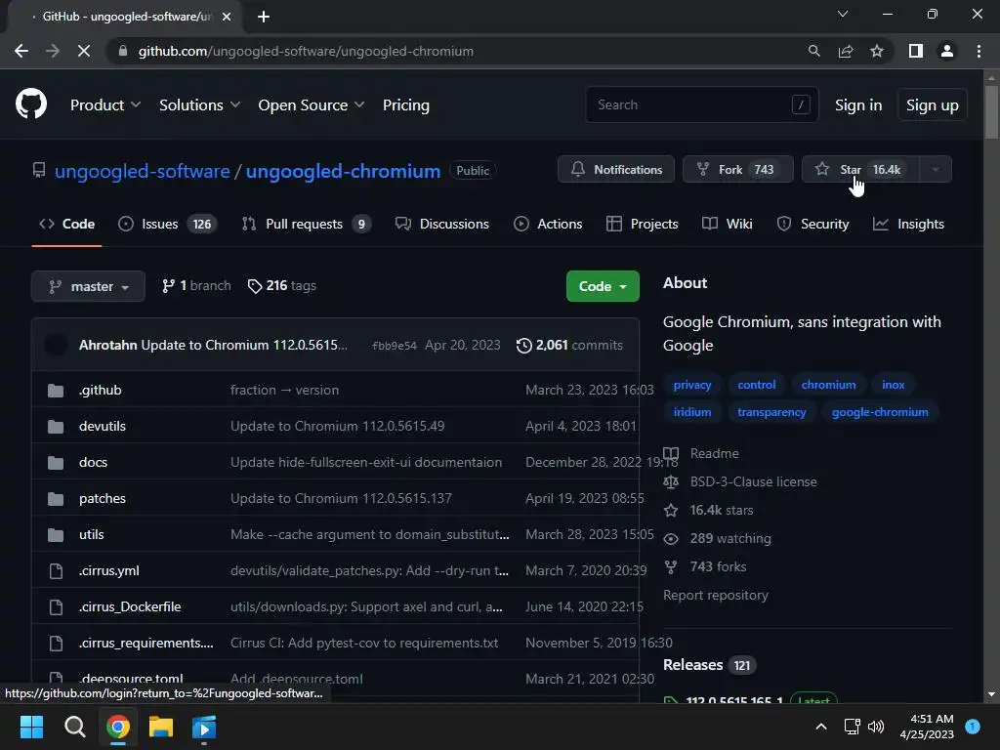Viewport: 1000px width, 750px height.
Task: Switch to the Actions tab
Action: pyautogui.click(x=548, y=224)
